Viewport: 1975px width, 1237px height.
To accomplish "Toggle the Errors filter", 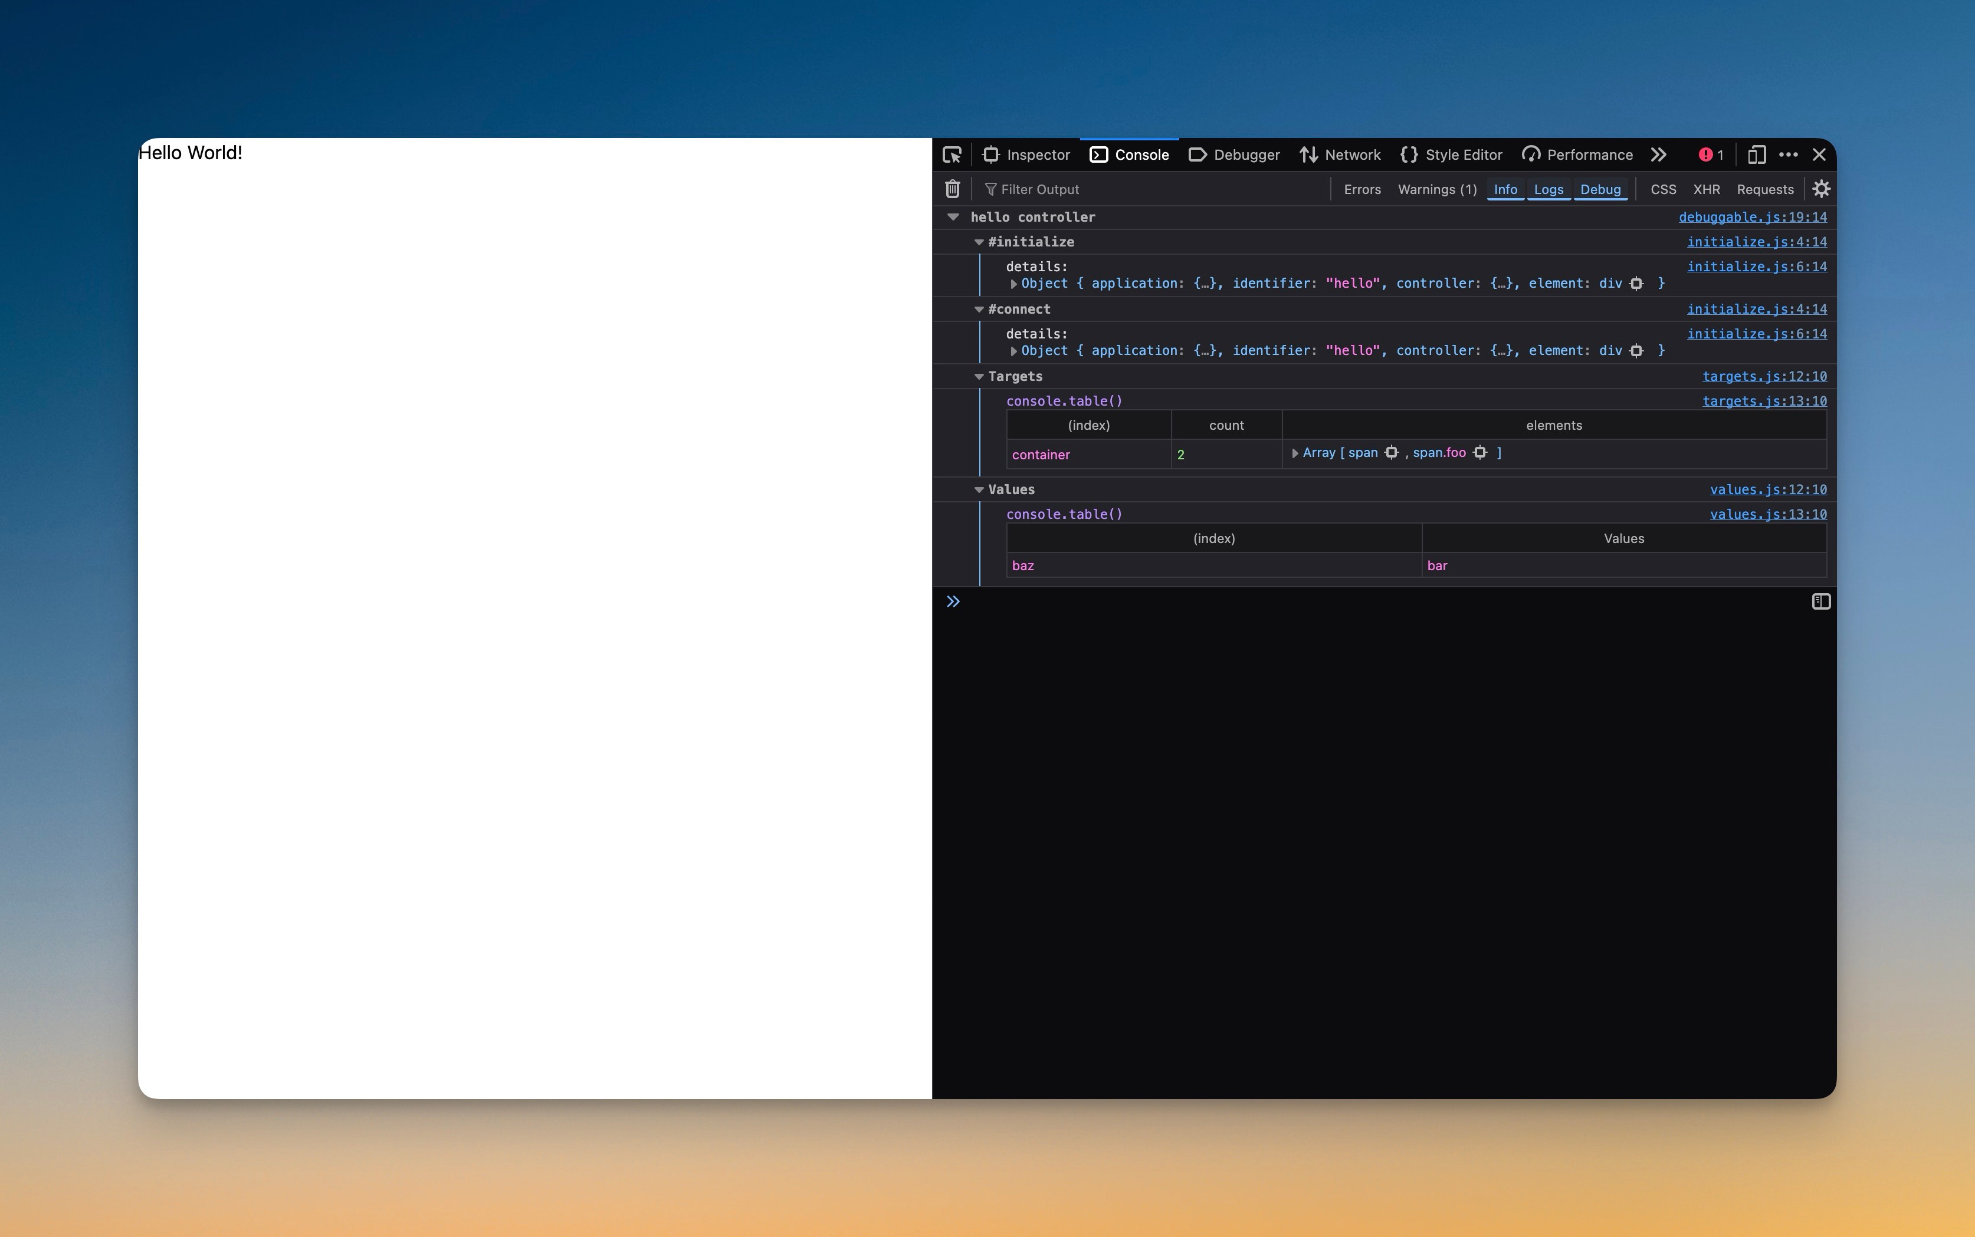I will click(x=1362, y=189).
